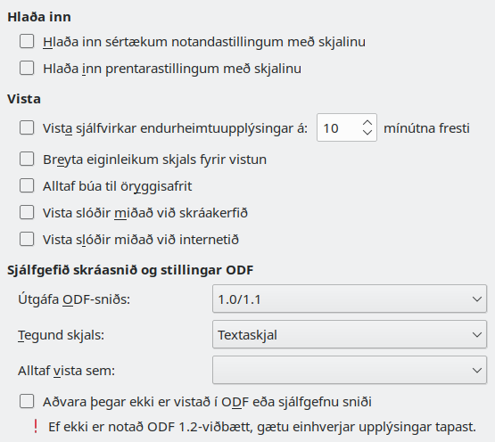Click the 'mínútna fresti' label
The height and width of the screenshot is (442, 495).
(x=426, y=128)
